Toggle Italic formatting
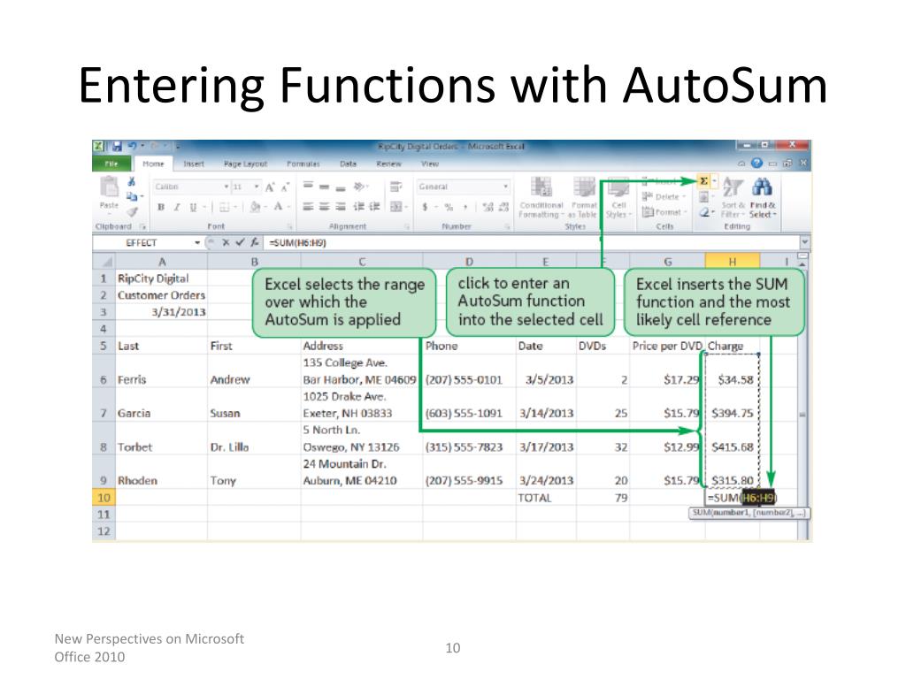Viewport: 906px width, 679px height. pos(177,207)
